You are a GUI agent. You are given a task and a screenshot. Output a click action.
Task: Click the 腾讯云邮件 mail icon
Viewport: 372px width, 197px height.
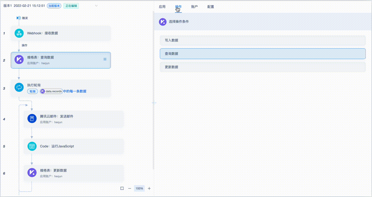[32, 119]
